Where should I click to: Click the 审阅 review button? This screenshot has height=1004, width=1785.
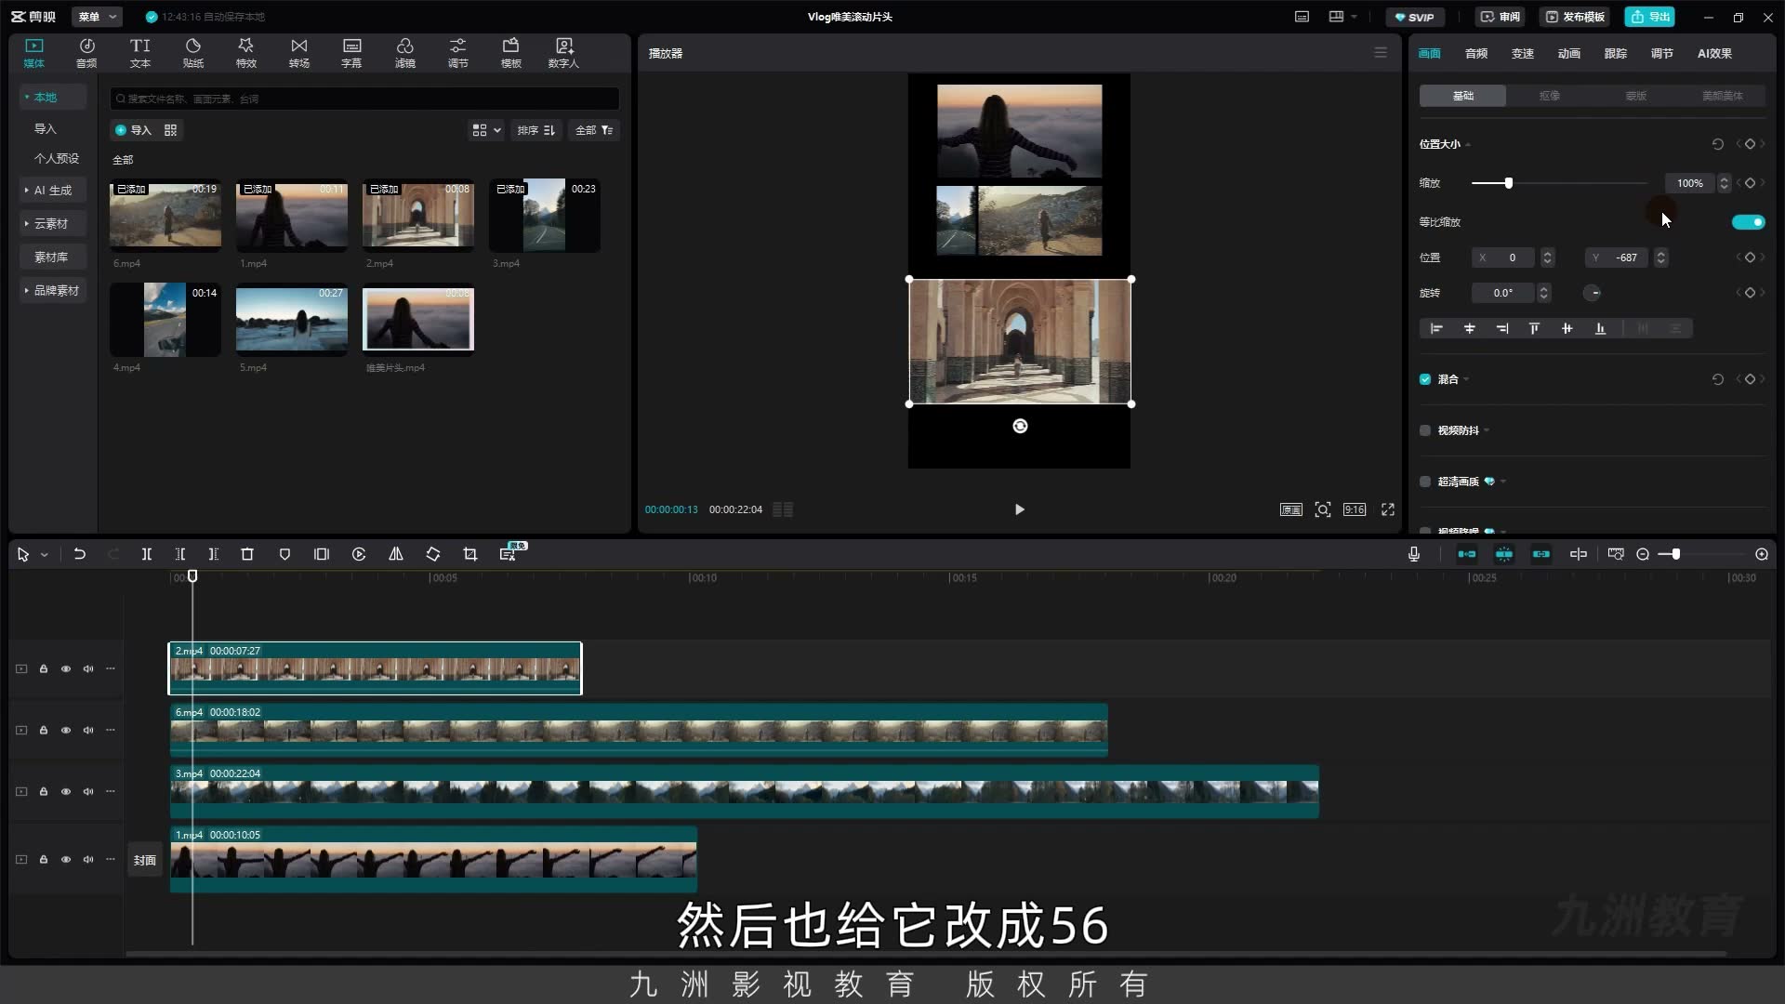(x=1501, y=17)
